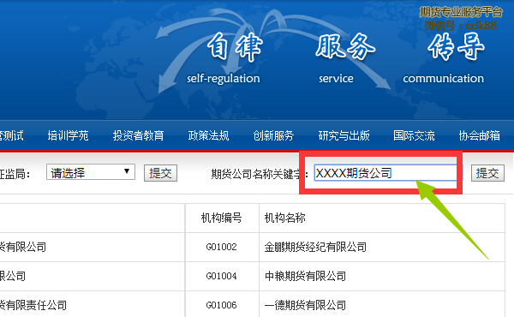514x317 pixels.
Task: Open 协会邮箱 from the navigation bar
Action: (x=479, y=135)
